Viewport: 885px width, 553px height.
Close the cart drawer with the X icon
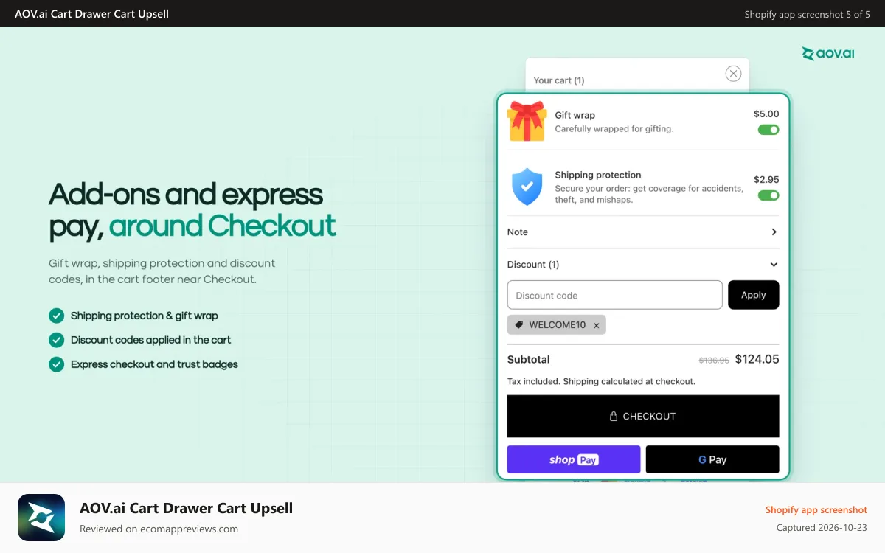click(733, 73)
